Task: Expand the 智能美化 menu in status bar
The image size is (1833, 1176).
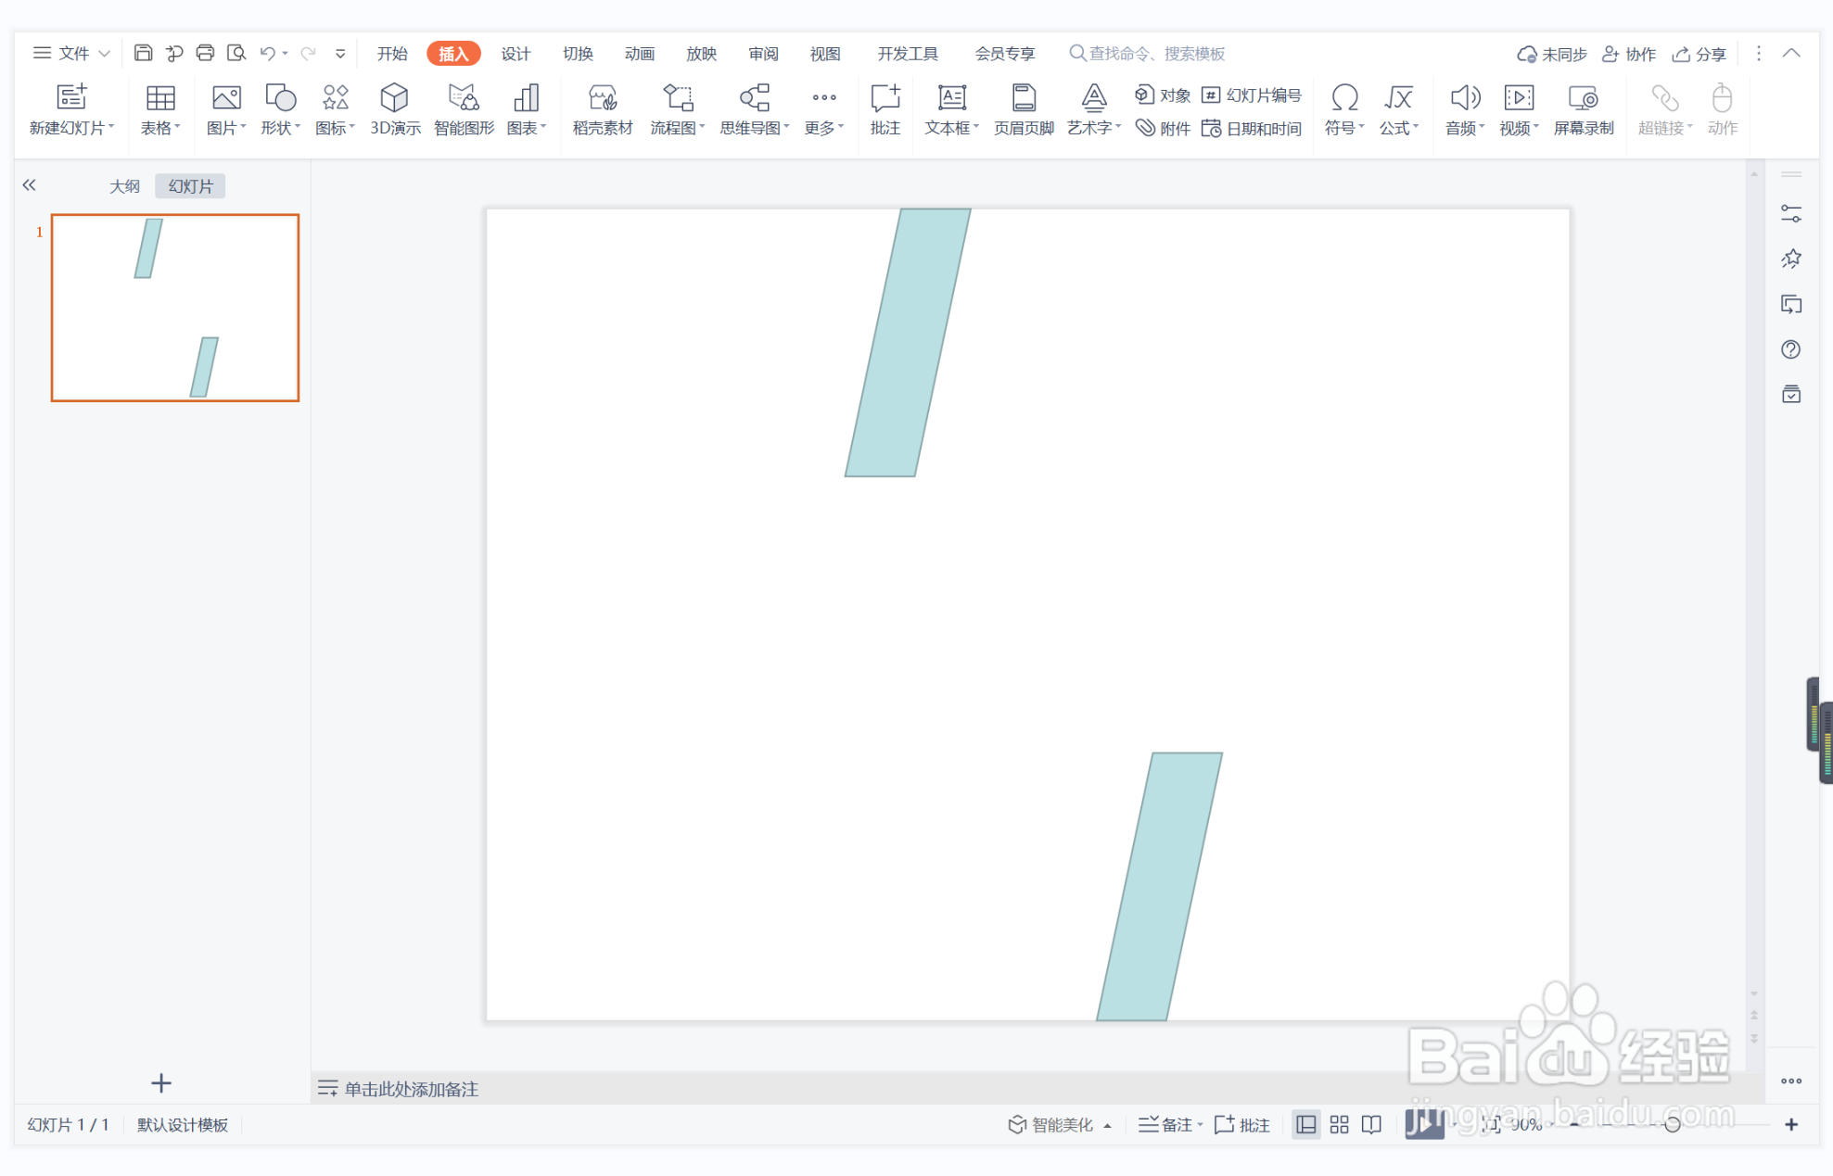Action: click(x=1107, y=1125)
